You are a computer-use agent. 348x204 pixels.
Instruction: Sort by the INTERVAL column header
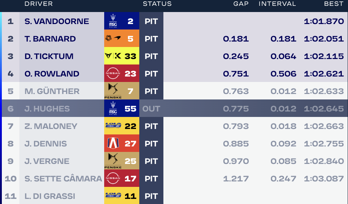tap(277, 4)
